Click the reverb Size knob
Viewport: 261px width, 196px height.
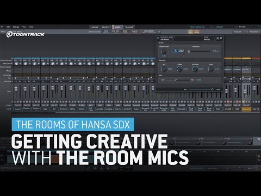click(x=164, y=69)
